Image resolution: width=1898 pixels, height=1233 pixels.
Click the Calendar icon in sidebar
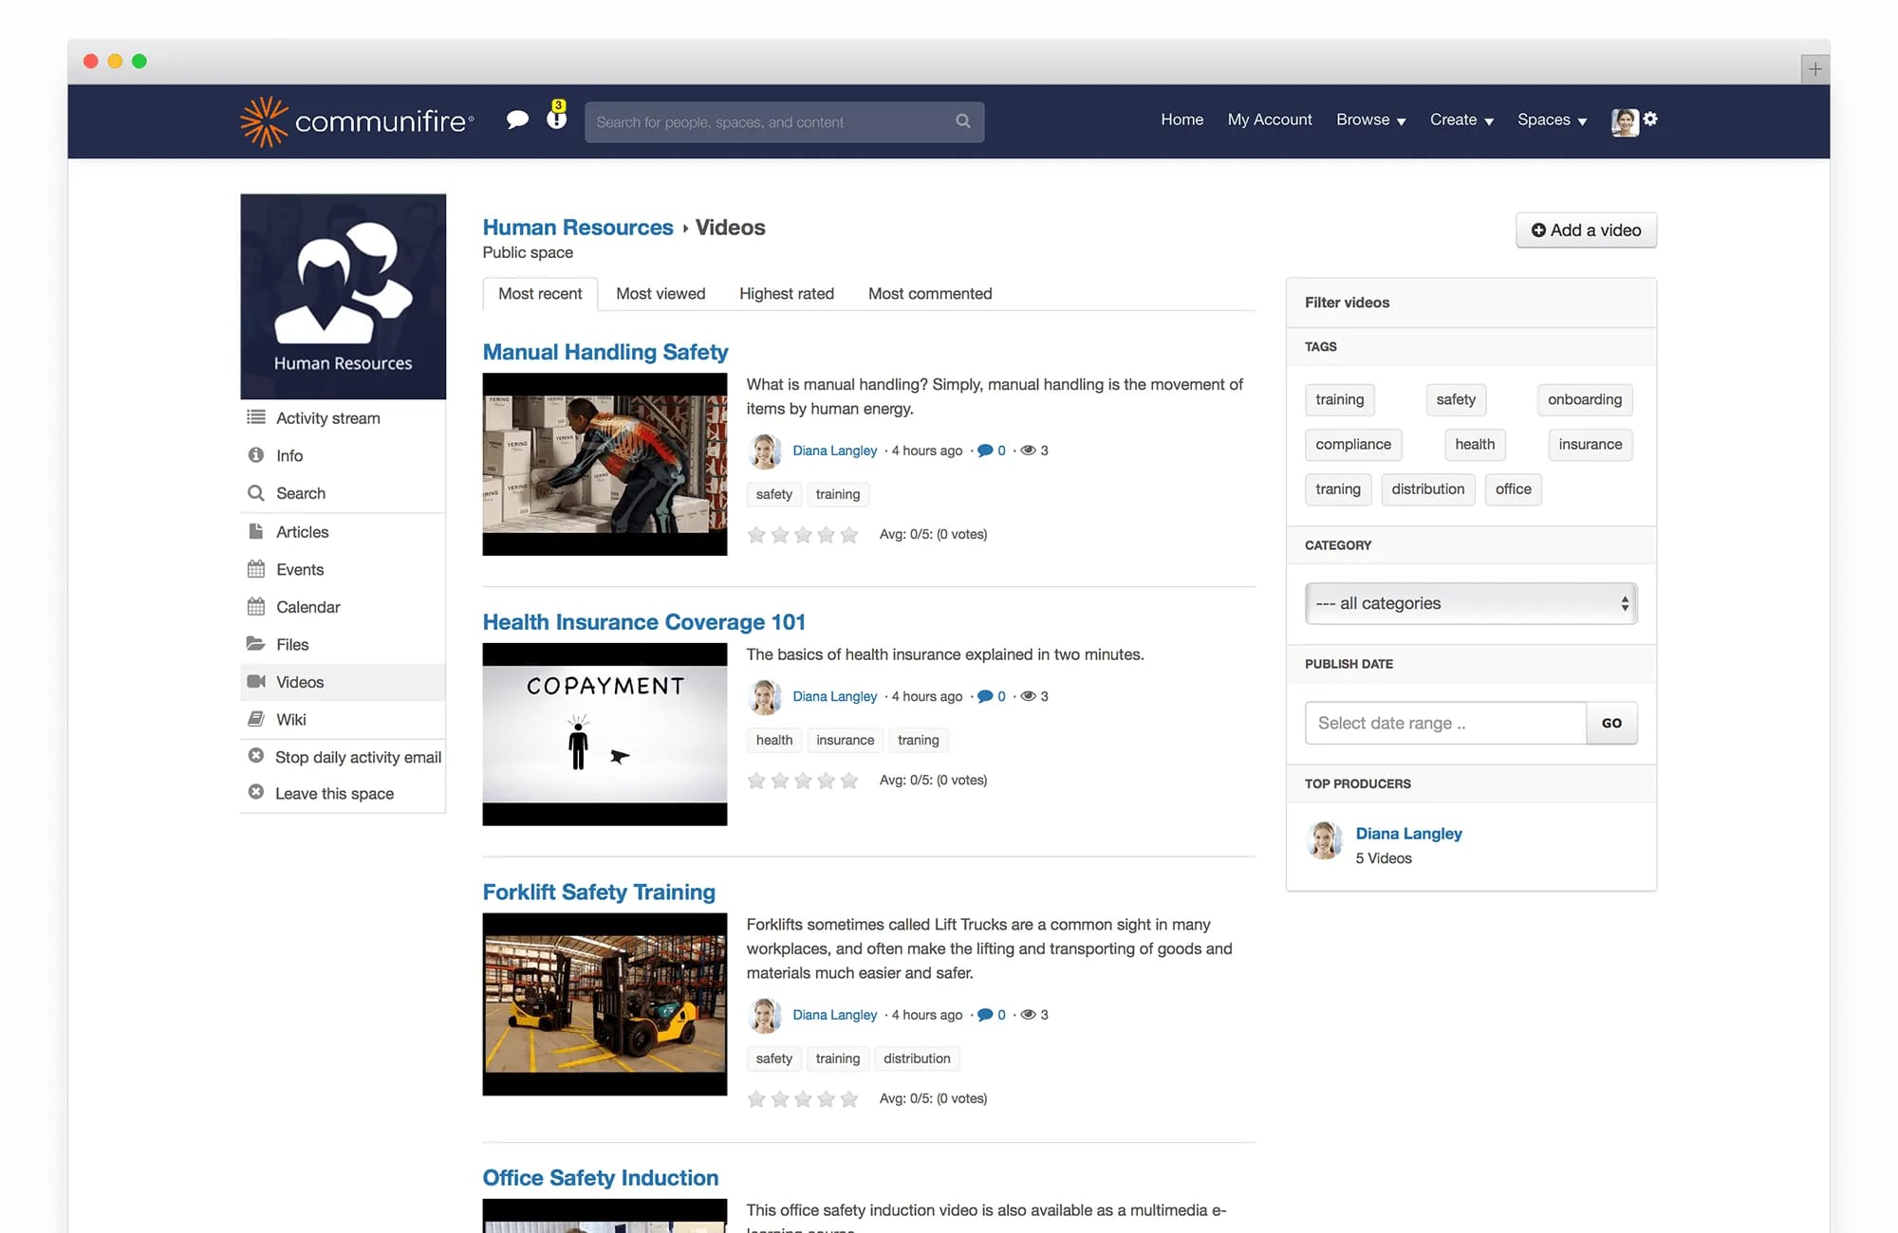256,606
